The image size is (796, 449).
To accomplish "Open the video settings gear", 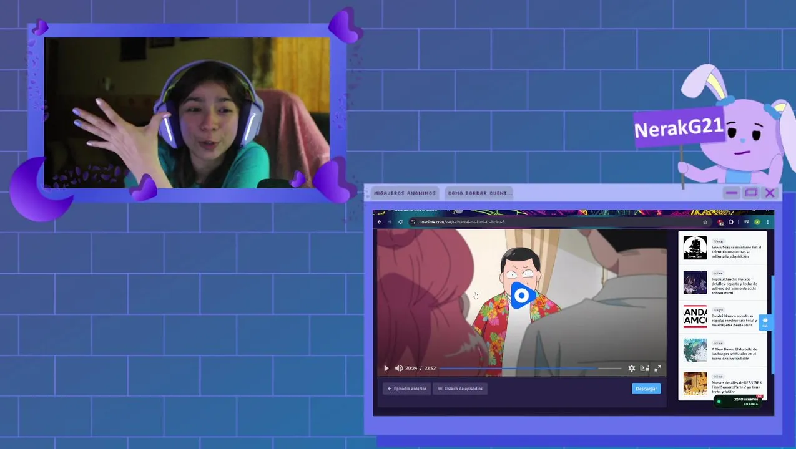I will (631, 368).
